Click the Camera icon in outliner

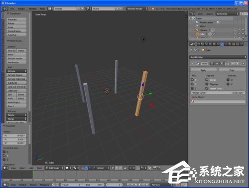point(197,30)
